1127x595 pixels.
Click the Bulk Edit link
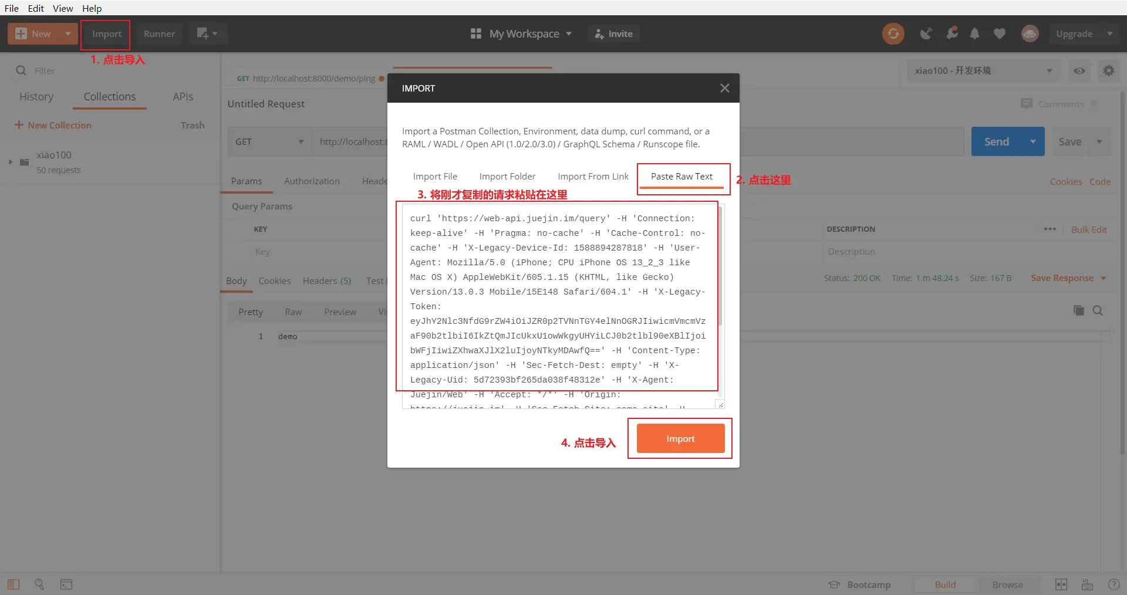[x=1089, y=229]
